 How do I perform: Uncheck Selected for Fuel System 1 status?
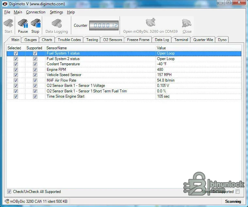16,54
